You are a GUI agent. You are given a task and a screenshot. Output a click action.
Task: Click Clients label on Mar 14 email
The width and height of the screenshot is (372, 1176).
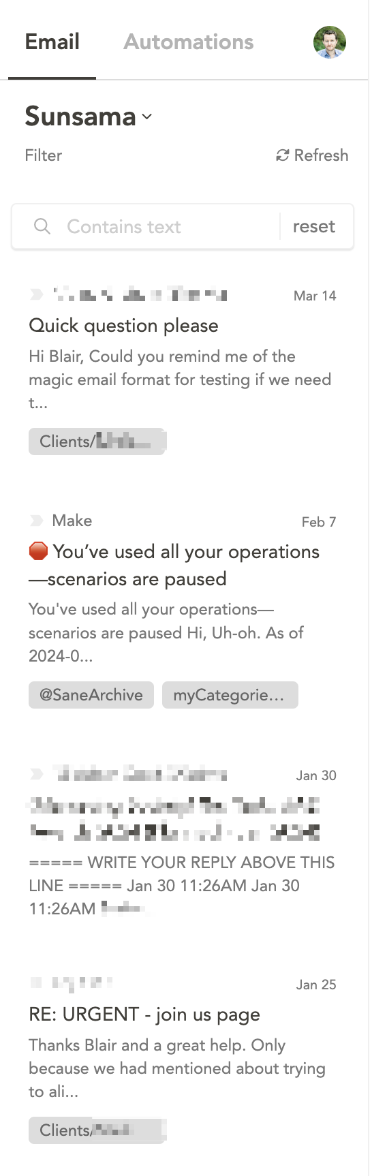[x=97, y=442]
